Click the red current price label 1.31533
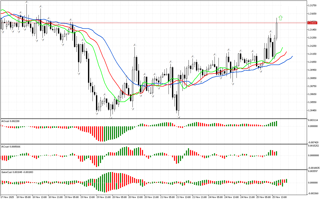This screenshot has width=320, height=200. point(312,23)
